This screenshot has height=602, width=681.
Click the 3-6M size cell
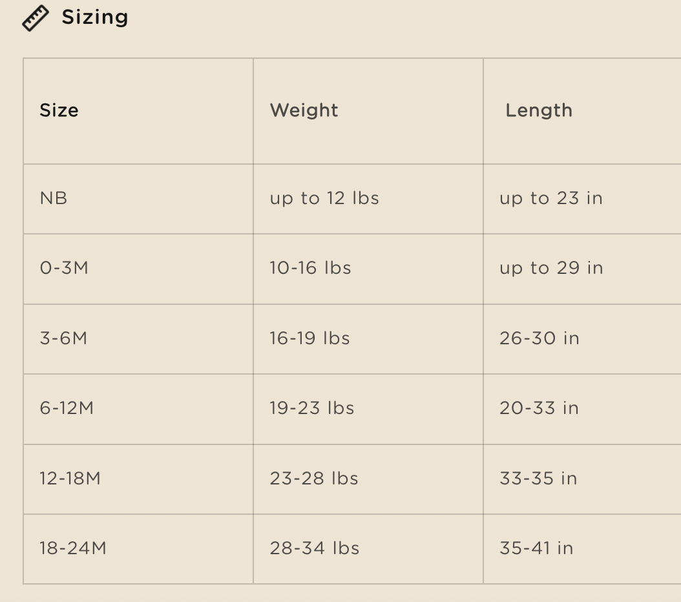coord(138,339)
